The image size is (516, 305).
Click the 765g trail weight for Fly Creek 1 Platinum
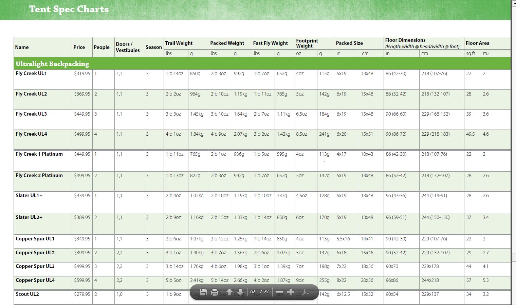coord(195,154)
